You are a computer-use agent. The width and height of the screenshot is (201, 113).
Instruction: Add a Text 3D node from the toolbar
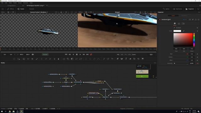pos(126,59)
